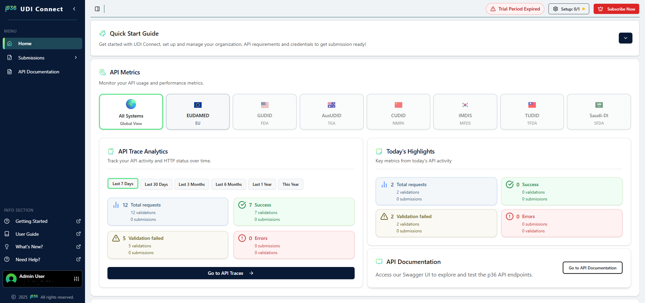
Task: Select the Last 3 Months range
Action: [192, 184]
